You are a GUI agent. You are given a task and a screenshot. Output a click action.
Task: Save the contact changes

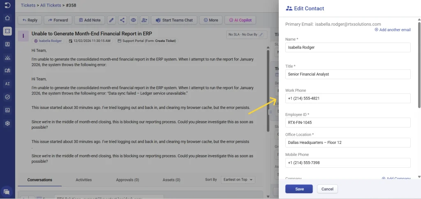pyautogui.click(x=299, y=189)
